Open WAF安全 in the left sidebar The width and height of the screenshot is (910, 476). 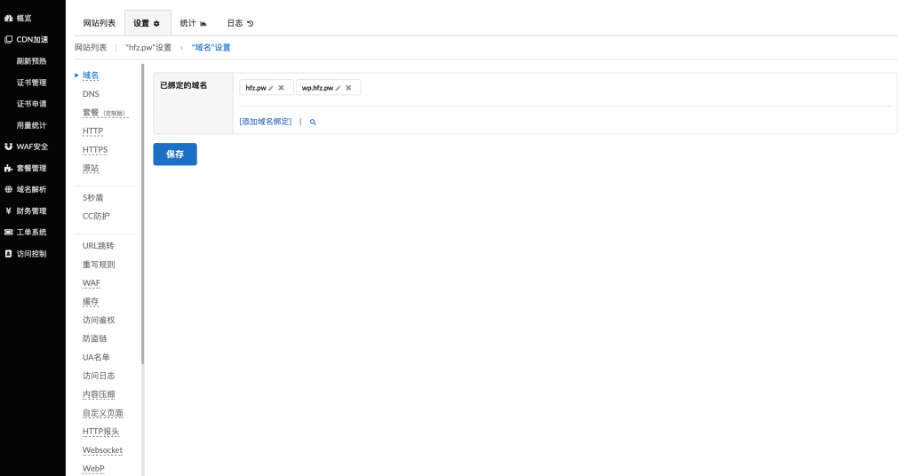[32, 147]
